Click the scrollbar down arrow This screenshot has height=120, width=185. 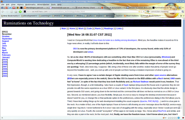tap(183, 115)
